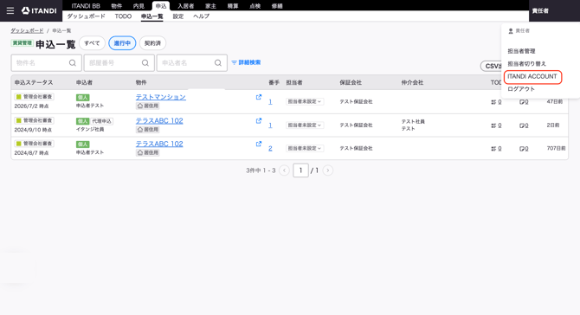
Task: Select ログアウト in user menu
Action: tap(521, 89)
